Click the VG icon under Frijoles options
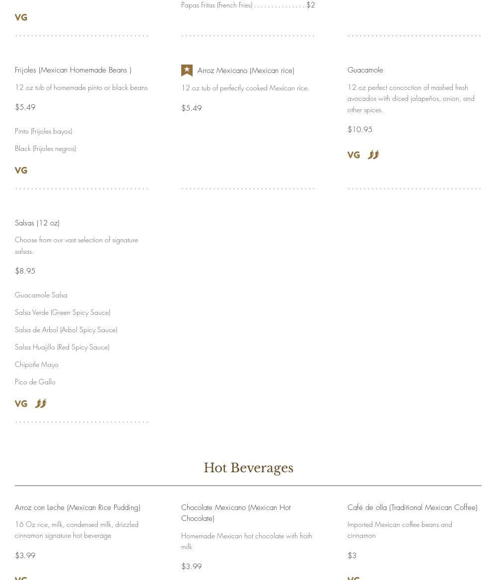Viewport: 496px width, 580px height. coord(21,170)
